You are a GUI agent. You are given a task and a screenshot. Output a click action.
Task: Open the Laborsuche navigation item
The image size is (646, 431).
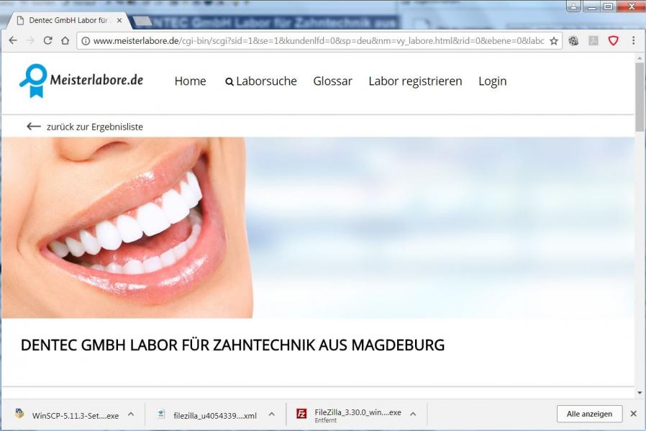261,81
